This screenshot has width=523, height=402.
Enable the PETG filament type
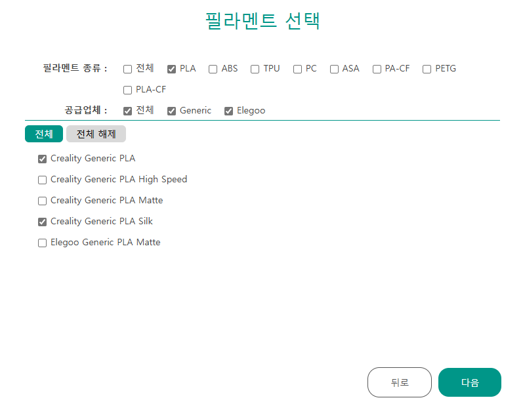pos(427,69)
